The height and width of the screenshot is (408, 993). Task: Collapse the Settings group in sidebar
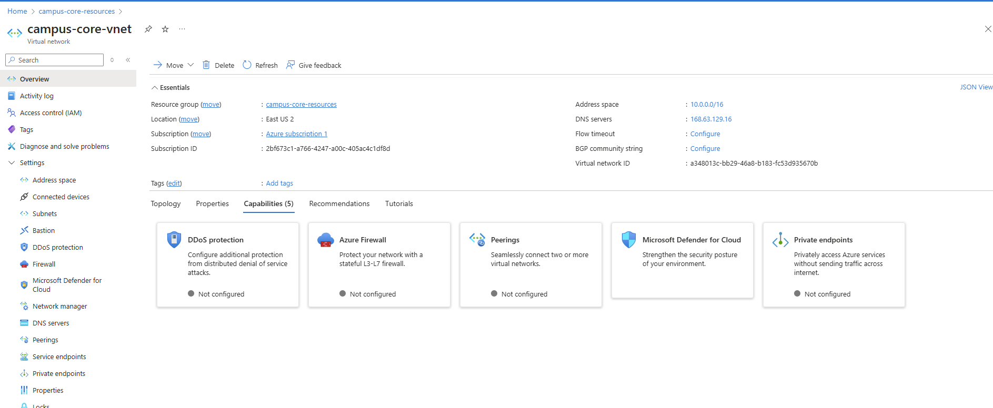(x=12, y=163)
